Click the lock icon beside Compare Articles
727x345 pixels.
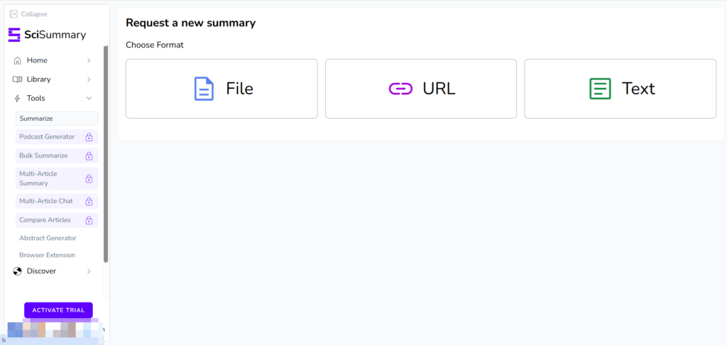tap(89, 220)
